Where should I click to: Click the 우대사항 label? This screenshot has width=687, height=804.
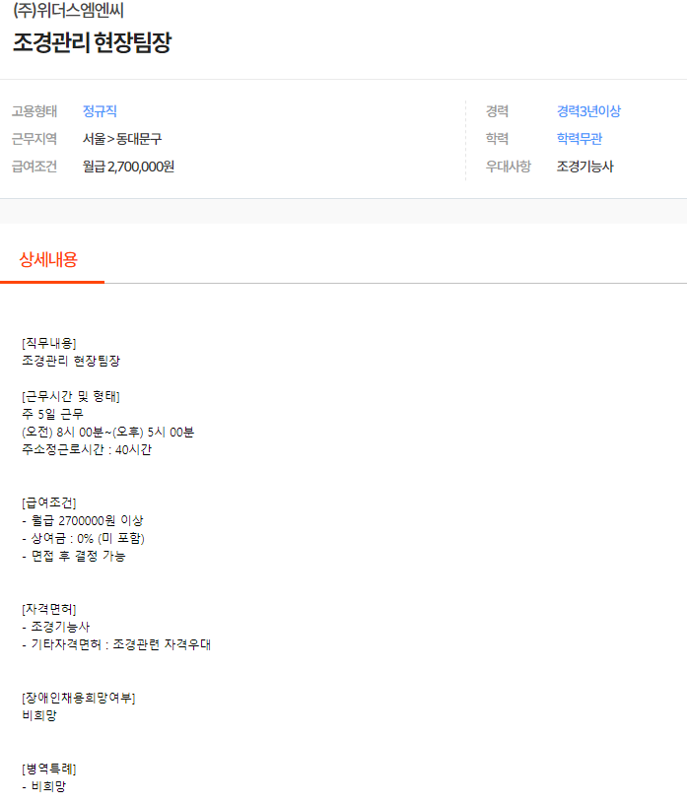(509, 167)
